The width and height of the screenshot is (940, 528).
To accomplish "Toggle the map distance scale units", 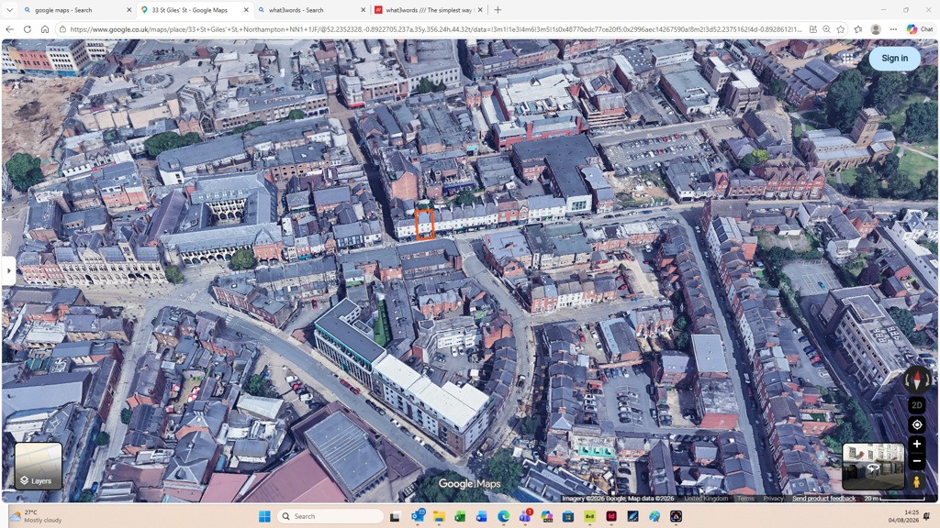I will click(x=894, y=498).
